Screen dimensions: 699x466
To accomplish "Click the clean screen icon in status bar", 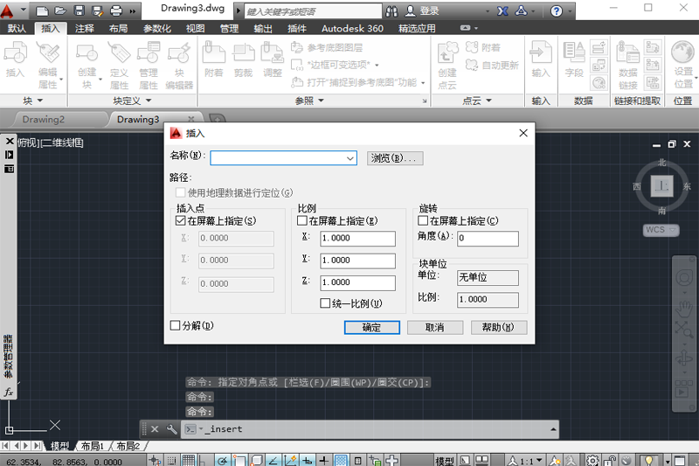I will click(x=680, y=461).
